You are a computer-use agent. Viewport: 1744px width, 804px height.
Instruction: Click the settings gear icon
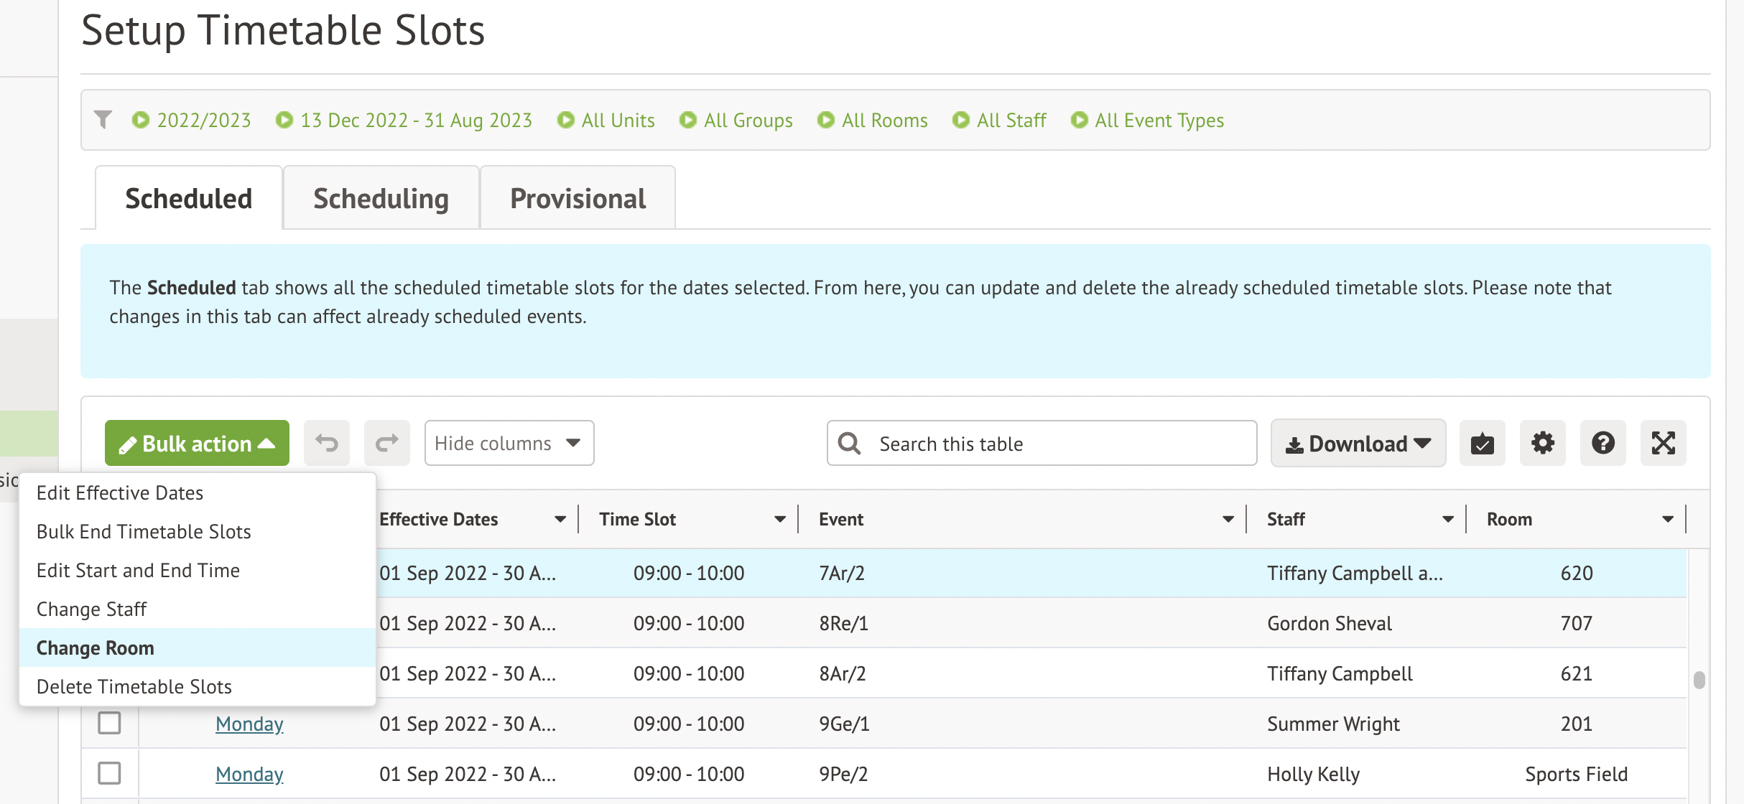(1542, 443)
